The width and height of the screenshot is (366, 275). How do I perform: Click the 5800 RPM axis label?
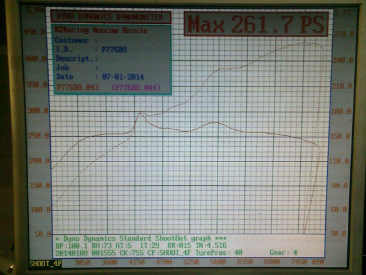tap(217, 262)
